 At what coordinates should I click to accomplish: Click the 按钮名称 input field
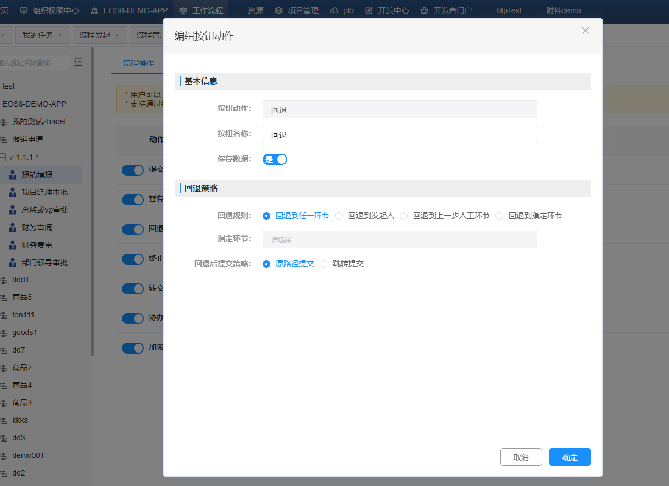coord(399,135)
